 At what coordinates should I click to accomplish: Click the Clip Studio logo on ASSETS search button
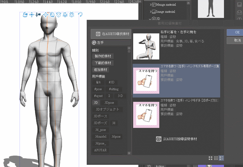click(98, 34)
